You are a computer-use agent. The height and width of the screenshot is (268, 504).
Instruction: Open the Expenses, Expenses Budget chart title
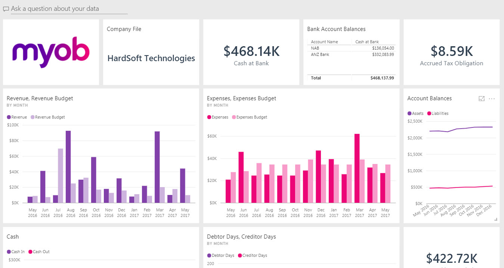241,99
